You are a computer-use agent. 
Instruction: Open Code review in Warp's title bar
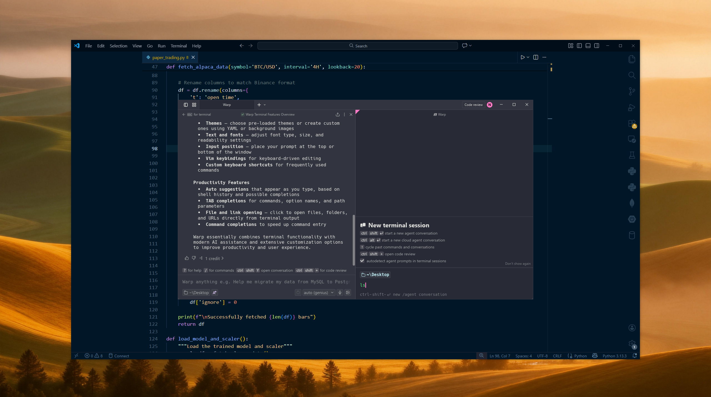[x=473, y=105]
